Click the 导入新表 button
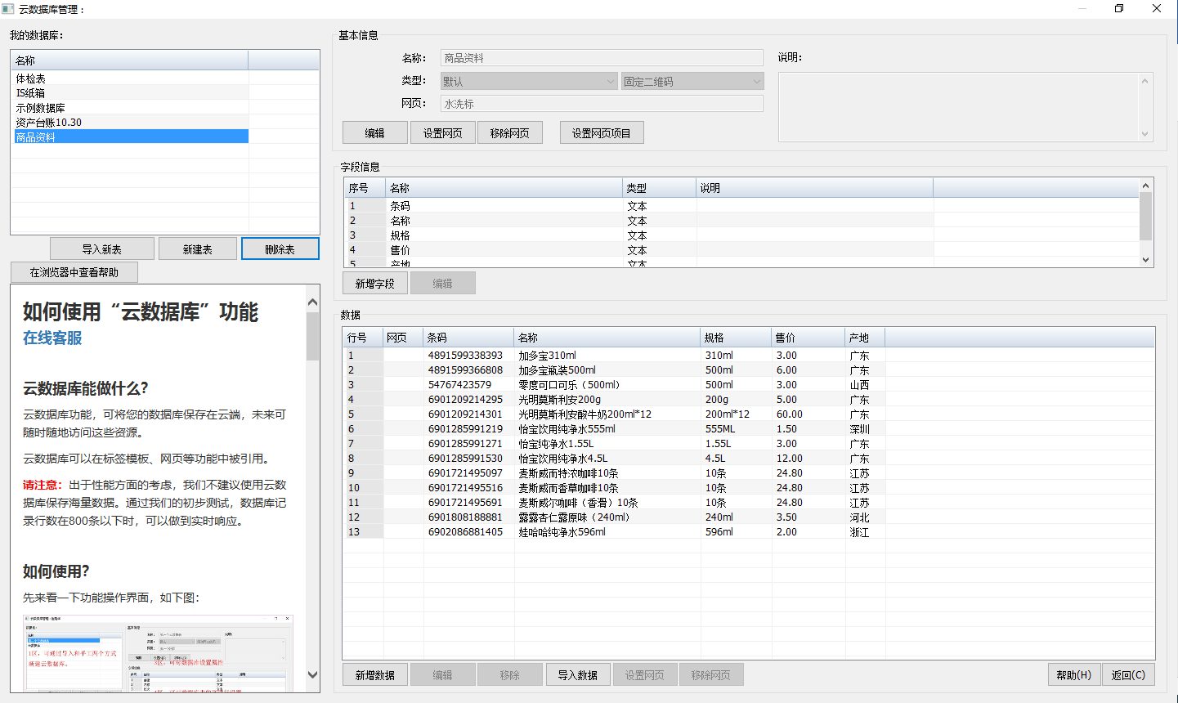 (x=102, y=249)
